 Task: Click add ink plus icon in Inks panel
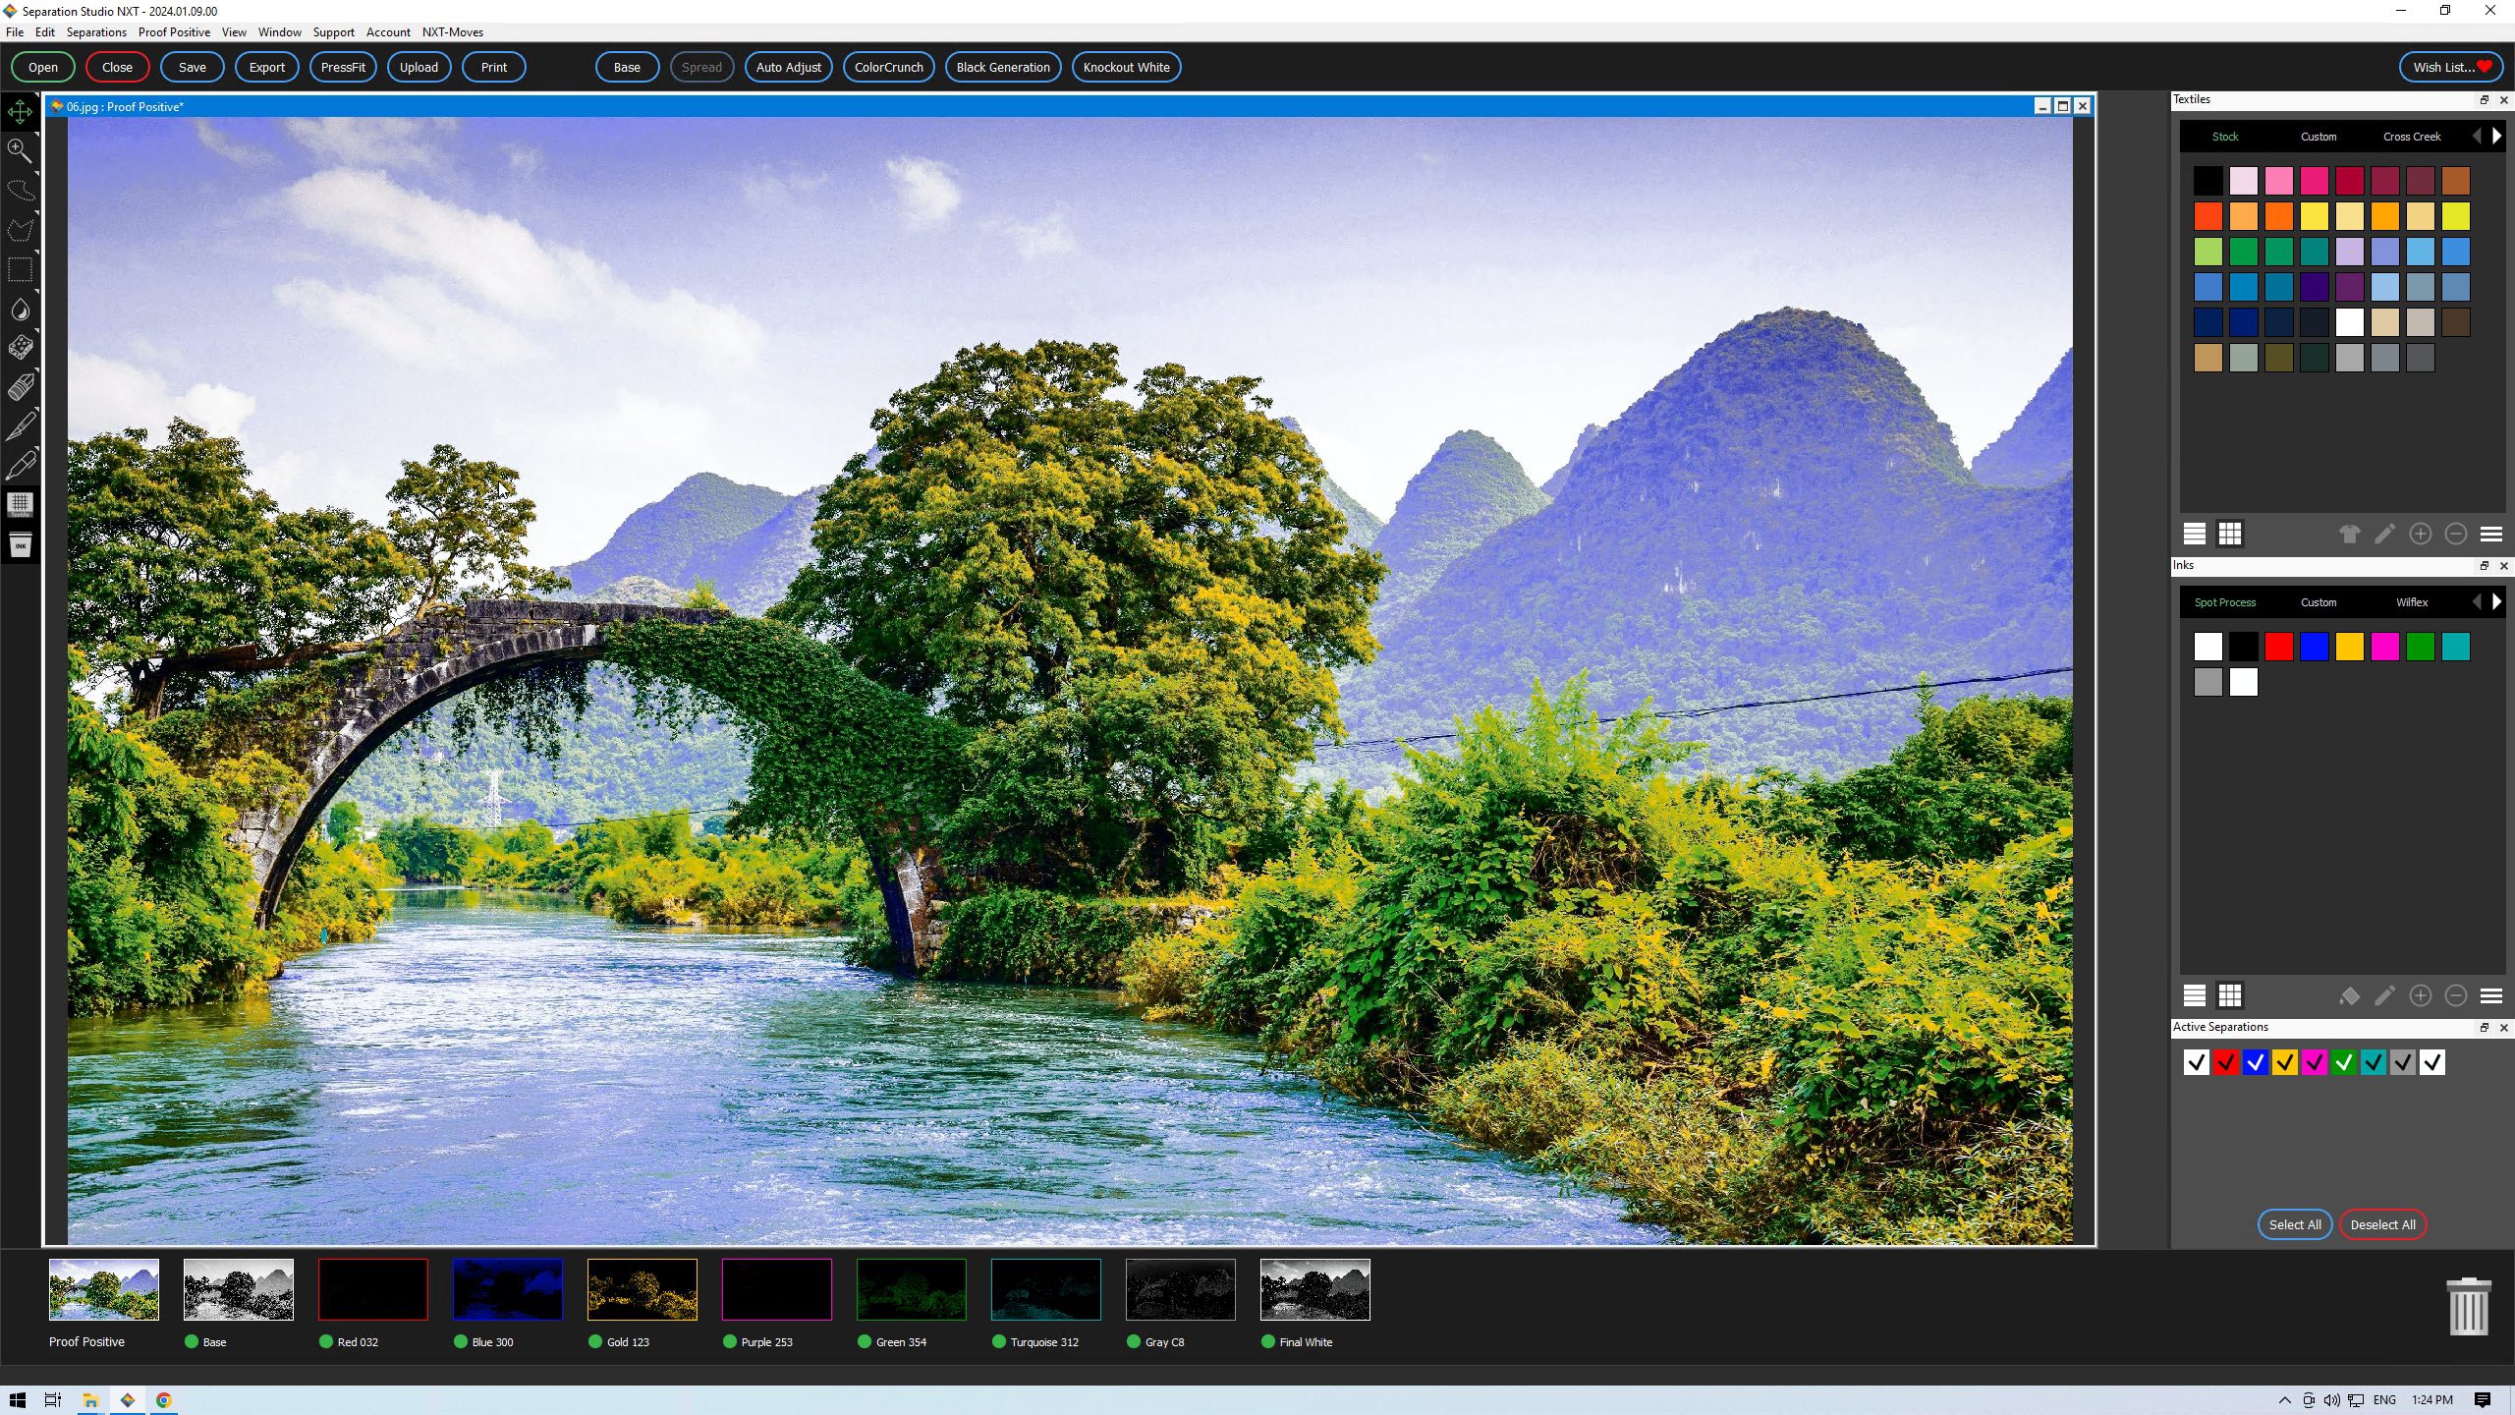tap(2420, 995)
